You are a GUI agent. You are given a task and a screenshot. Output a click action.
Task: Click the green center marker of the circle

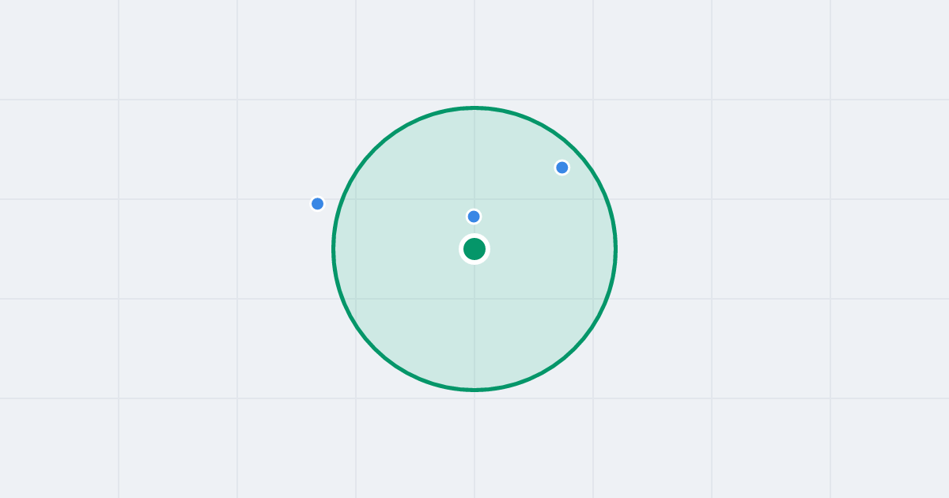click(x=475, y=249)
